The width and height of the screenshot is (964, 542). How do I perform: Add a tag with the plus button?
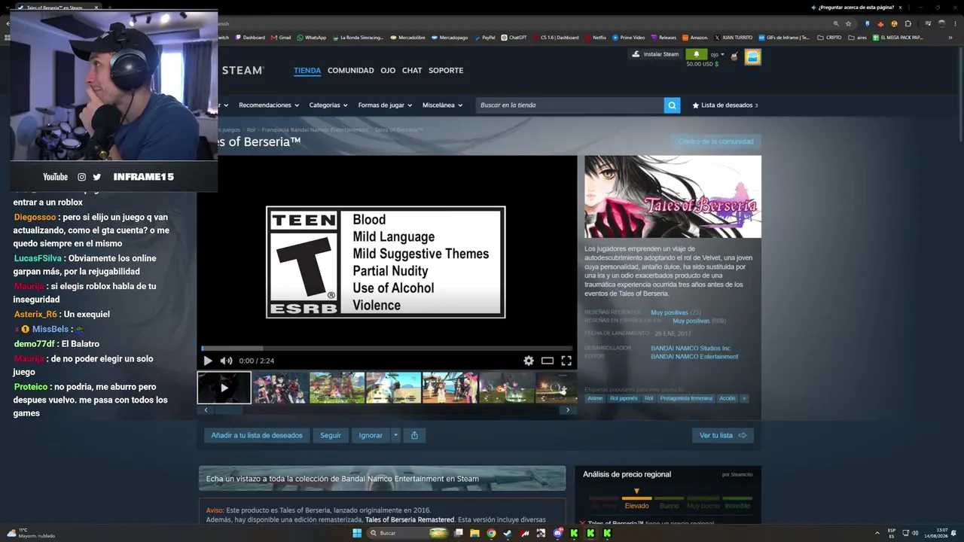744,398
